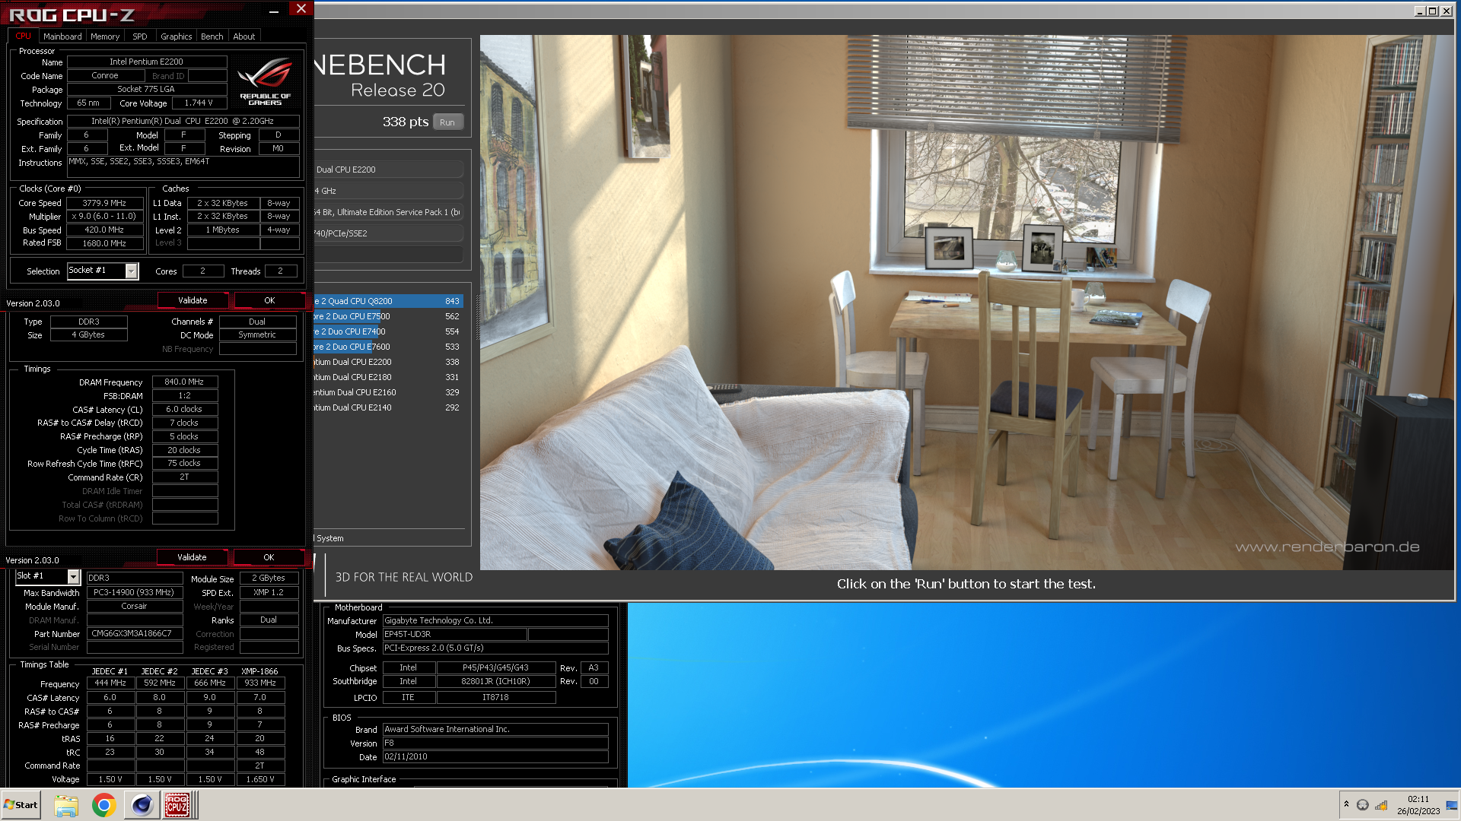Click Validate in the CPU window
The width and height of the screenshot is (1461, 821).
(x=193, y=300)
